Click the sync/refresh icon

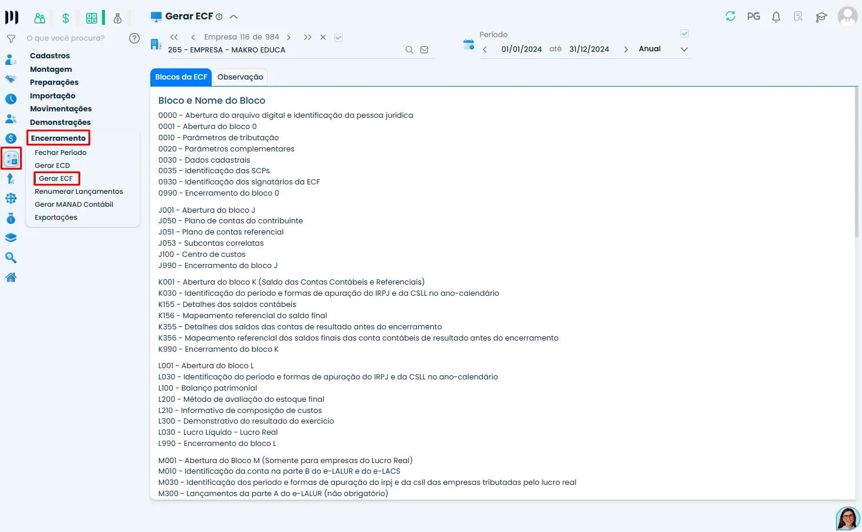pos(731,16)
